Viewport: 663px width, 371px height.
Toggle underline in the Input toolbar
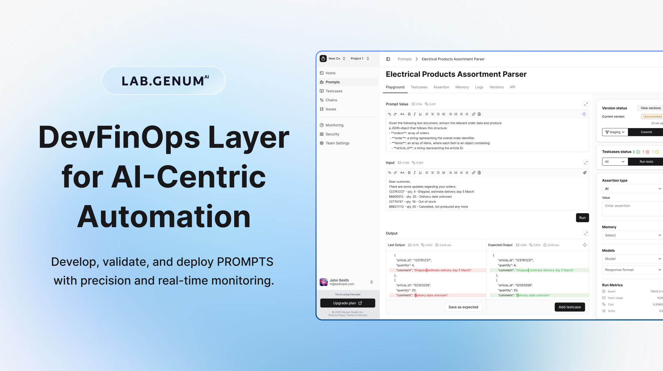420,173
